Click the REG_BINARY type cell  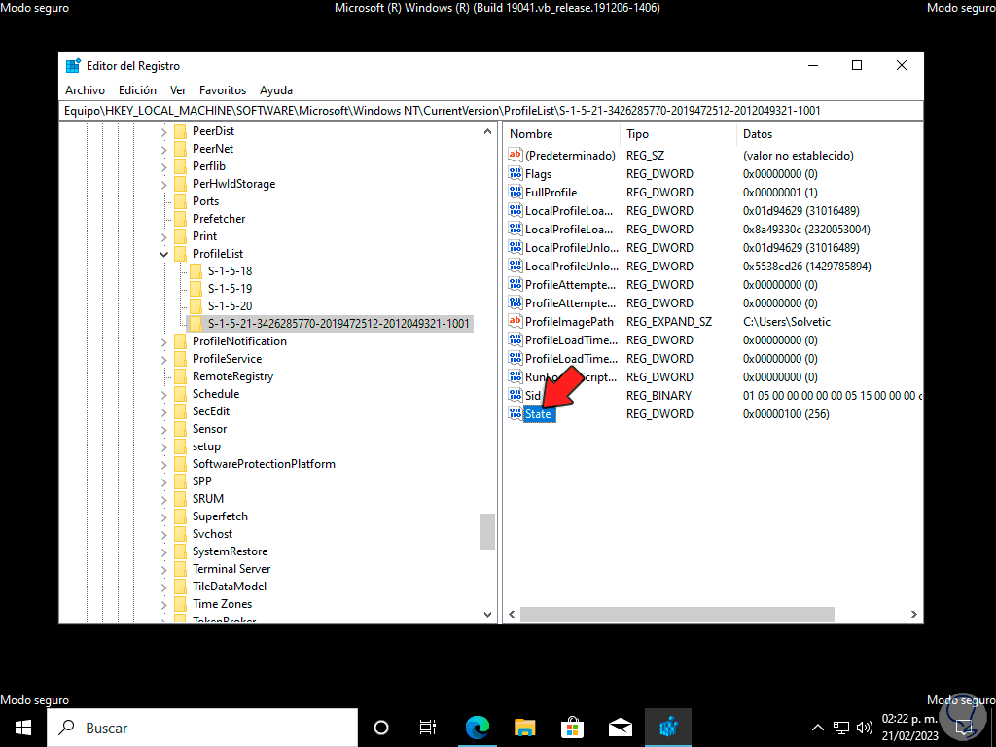tap(658, 396)
